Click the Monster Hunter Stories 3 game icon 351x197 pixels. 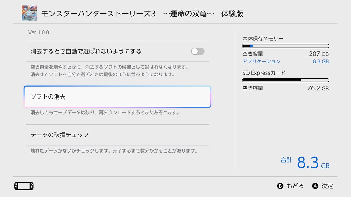coord(29,13)
